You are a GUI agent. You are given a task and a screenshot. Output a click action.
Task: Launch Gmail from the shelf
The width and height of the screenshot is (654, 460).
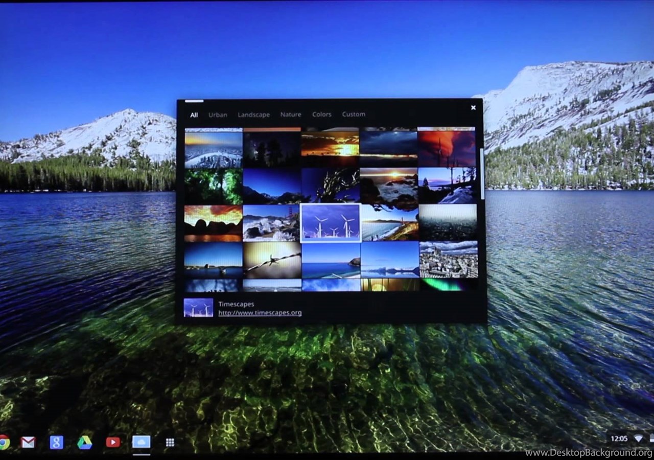tap(28, 442)
